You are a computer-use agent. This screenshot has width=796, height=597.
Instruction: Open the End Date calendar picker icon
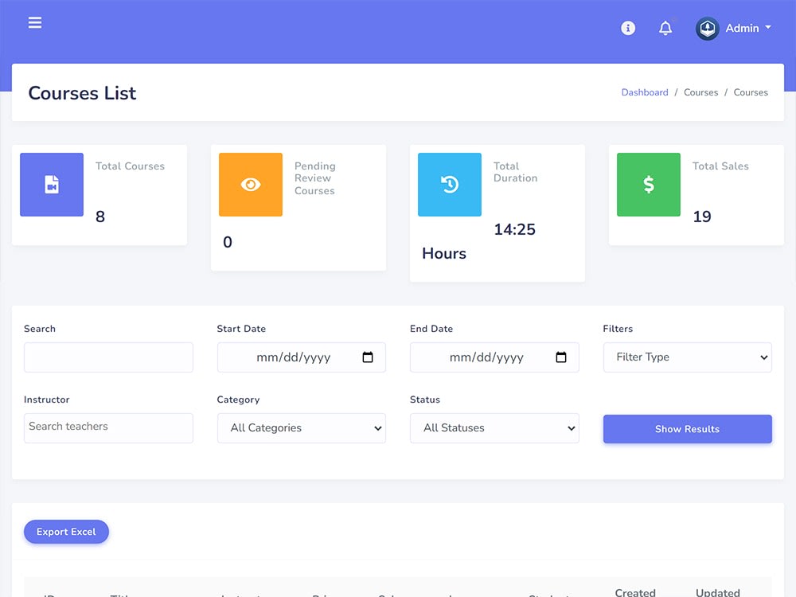tap(561, 357)
